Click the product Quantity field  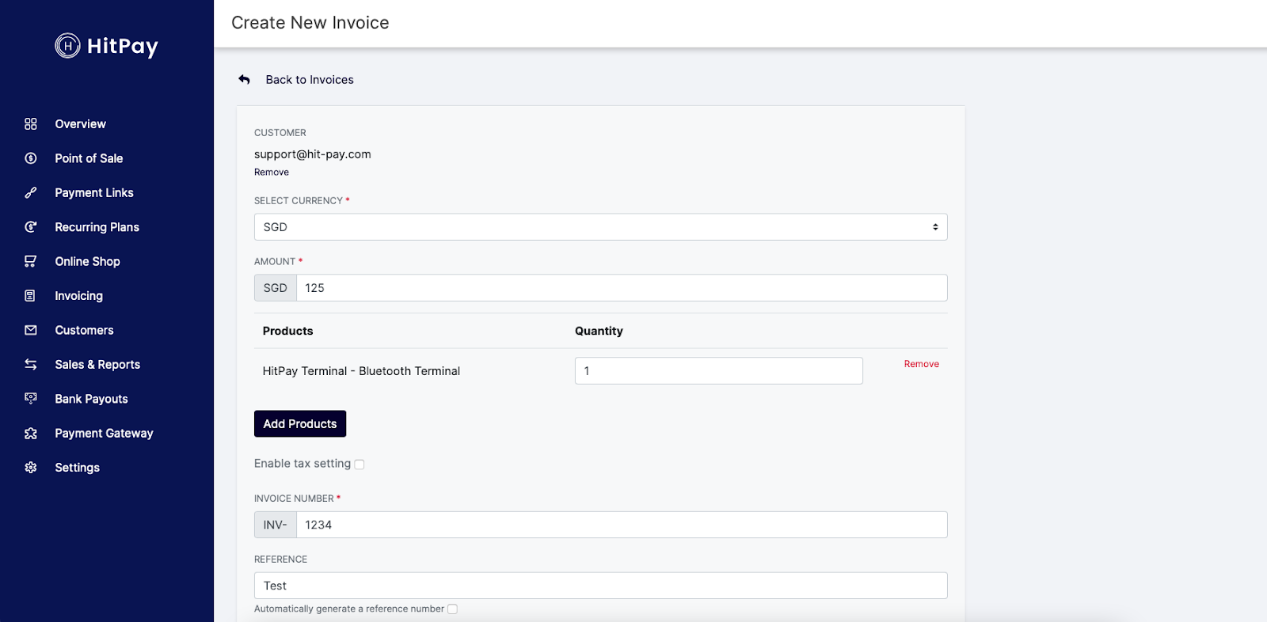pyautogui.click(x=719, y=371)
